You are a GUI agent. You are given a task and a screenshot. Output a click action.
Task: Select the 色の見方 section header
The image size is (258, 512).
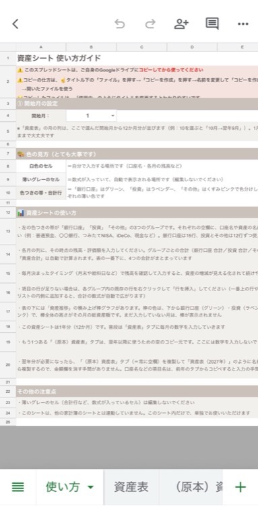point(137,154)
